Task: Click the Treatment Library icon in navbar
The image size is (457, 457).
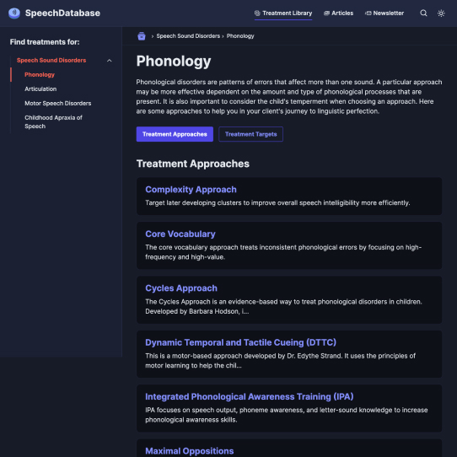Action: (x=257, y=13)
